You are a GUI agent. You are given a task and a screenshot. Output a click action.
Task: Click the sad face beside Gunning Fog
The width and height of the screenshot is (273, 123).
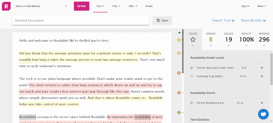[x=192, y=76]
